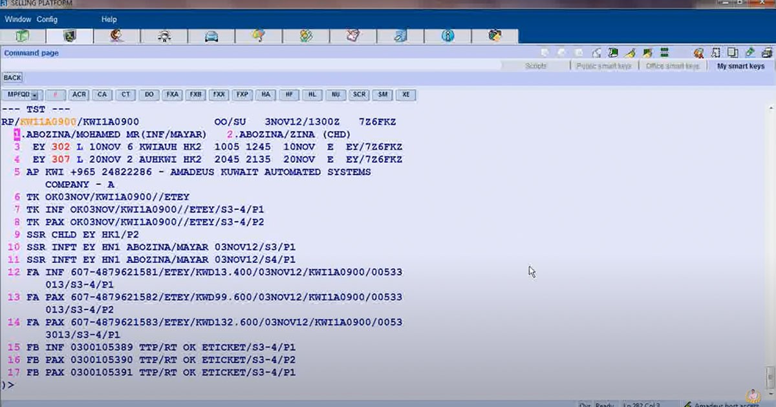Click the SM smart key
The height and width of the screenshot is (407, 776).
383,94
